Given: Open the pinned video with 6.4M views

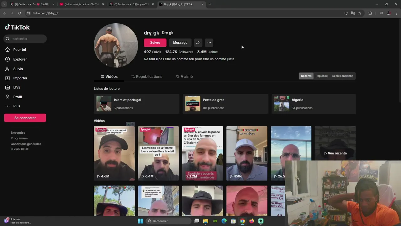Looking at the screenshot, I should point(158,153).
